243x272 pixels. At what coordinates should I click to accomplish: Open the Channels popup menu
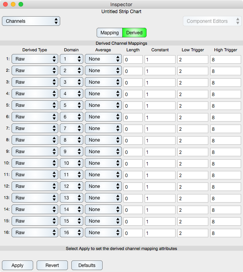coord(31,21)
